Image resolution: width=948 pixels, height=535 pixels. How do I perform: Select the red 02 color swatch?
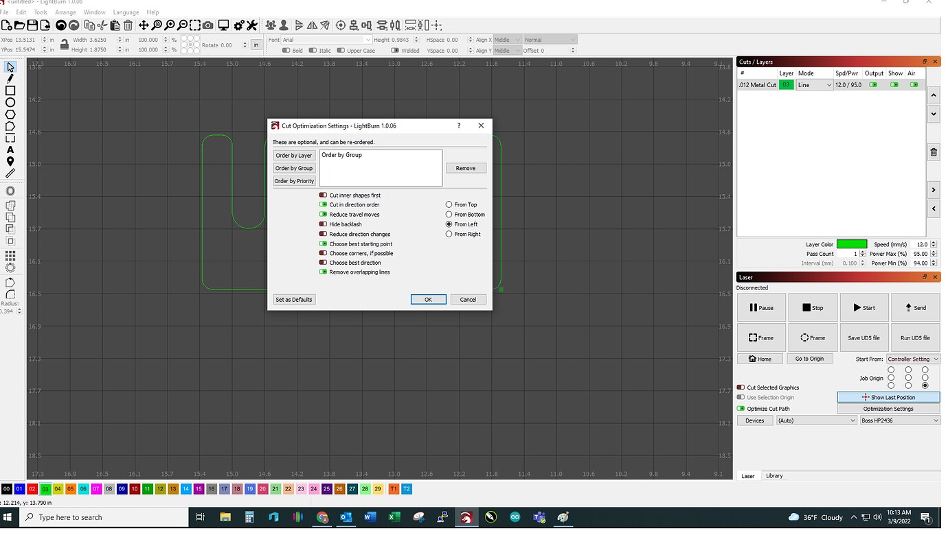32,488
